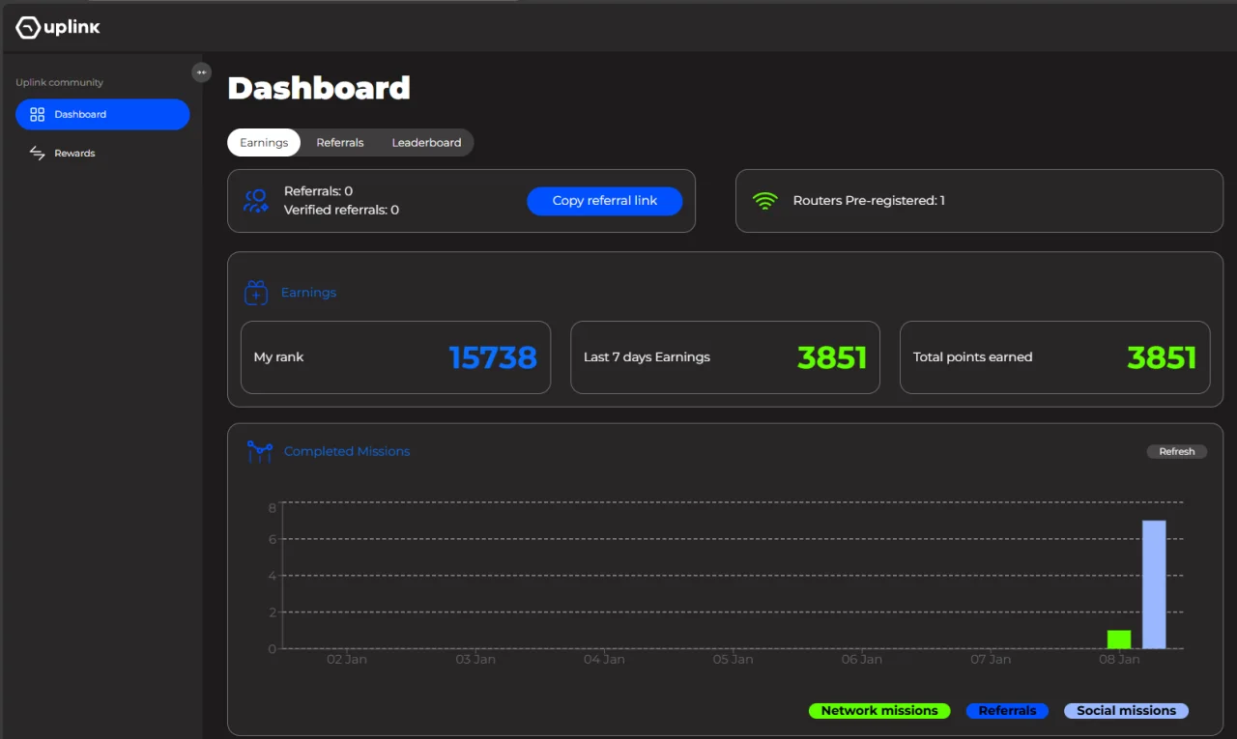Screen dimensions: 1237x739
Task: Click the green Network missions bar for 08 Jan
Action: point(1119,640)
